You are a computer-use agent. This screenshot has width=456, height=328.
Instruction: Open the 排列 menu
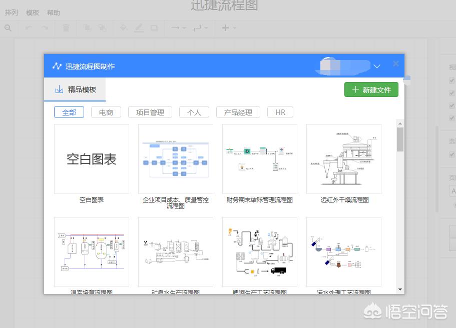pyautogui.click(x=12, y=12)
